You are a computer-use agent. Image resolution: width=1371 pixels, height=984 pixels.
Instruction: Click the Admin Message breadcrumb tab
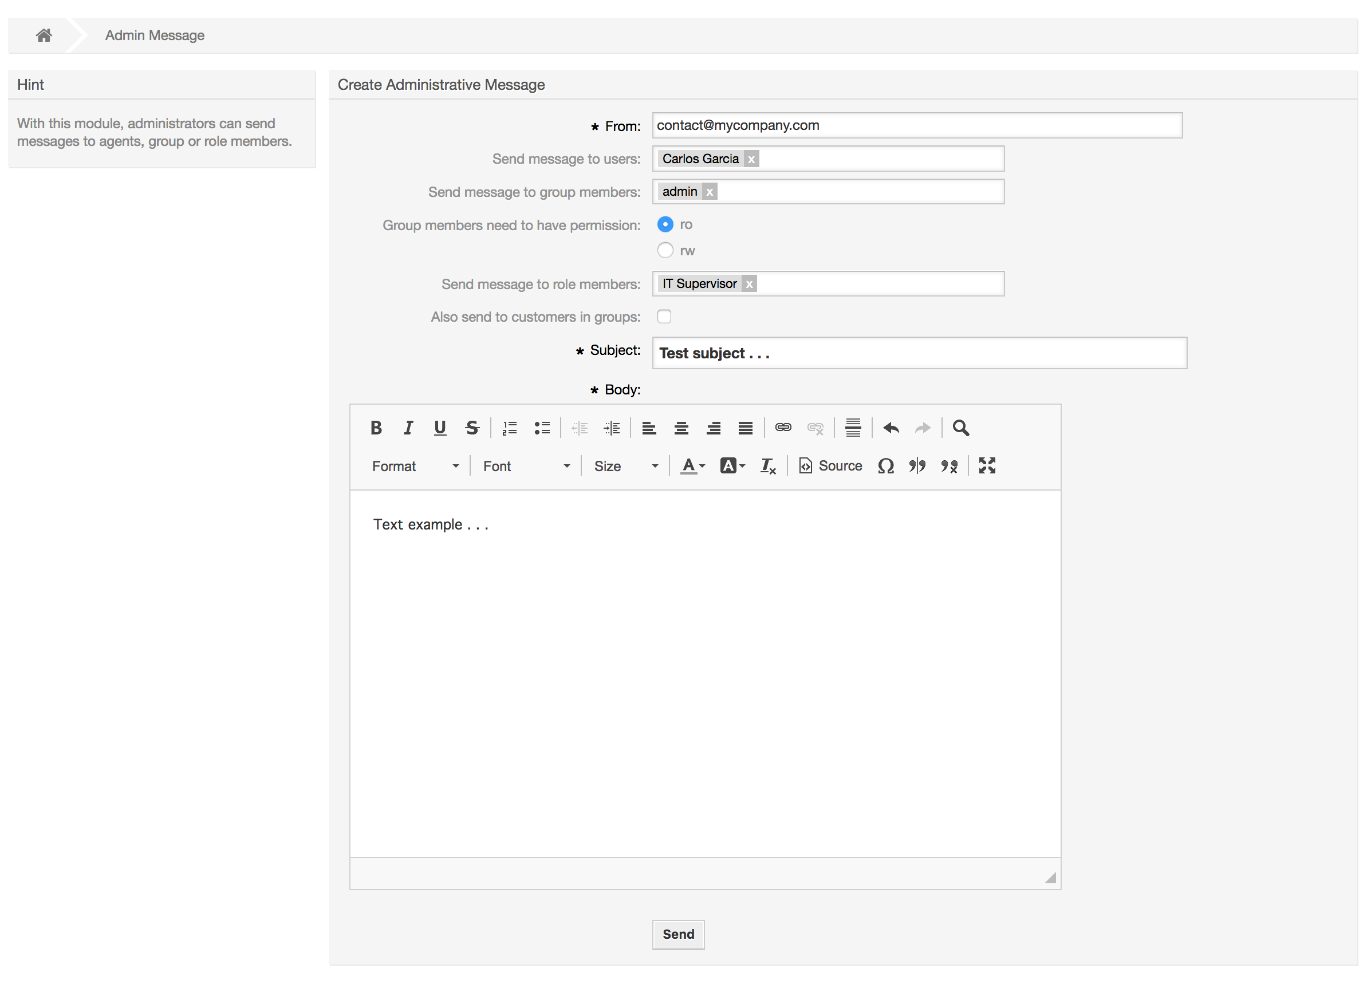153,35
